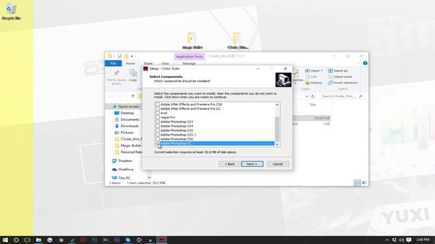This screenshot has width=435, height=244.
Task: Click the installer computer logo image
Action: click(x=283, y=80)
